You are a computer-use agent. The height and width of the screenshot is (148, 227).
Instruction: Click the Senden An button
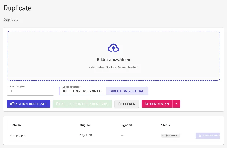tap(157, 104)
